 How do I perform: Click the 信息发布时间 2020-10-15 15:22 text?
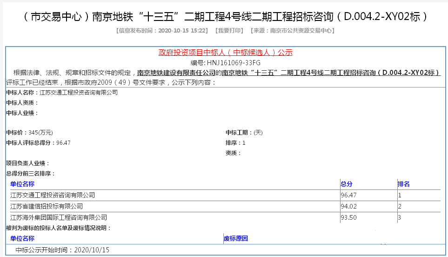point(162,31)
